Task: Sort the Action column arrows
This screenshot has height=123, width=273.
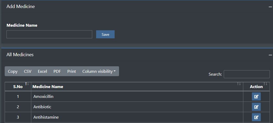Action: (x=265, y=84)
